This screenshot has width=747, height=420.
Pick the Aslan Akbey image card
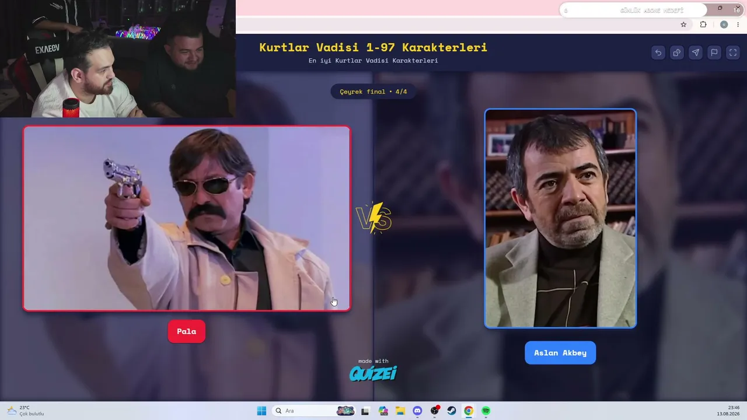tap(560, 218)
